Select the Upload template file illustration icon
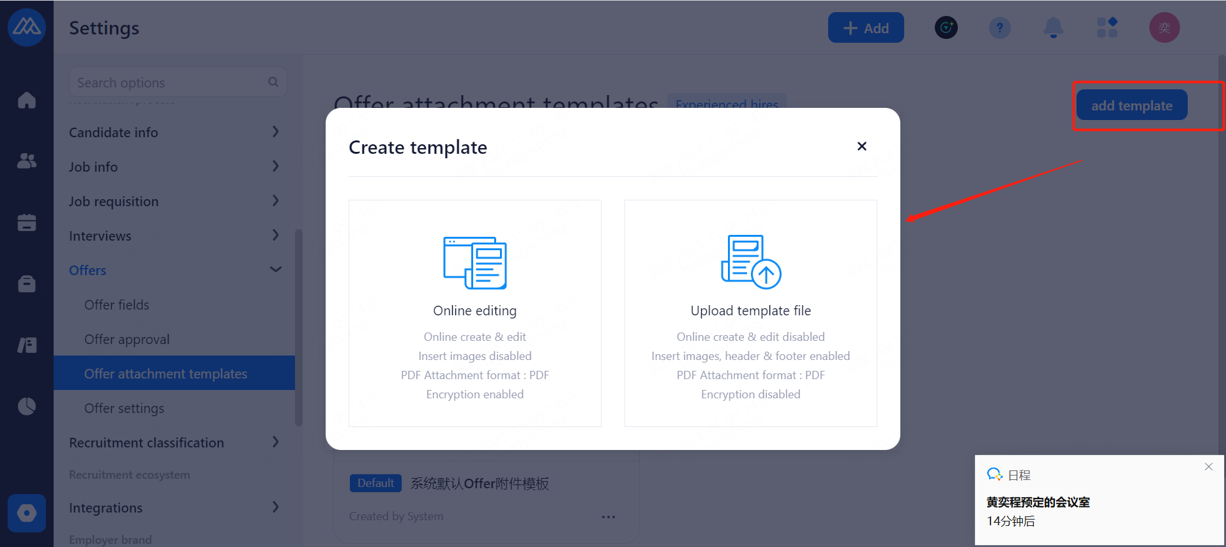The width and height of the screenshot is (1226, 547). 751,262
